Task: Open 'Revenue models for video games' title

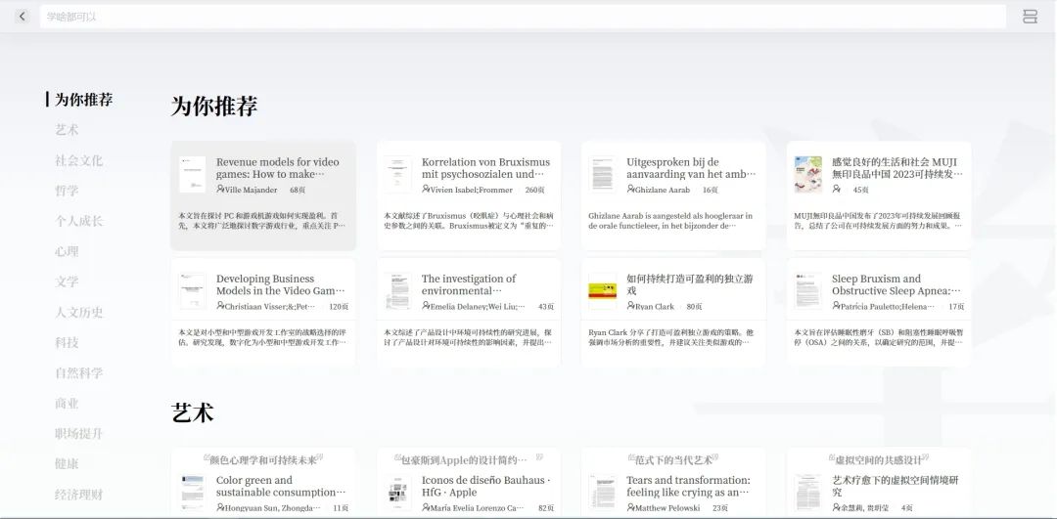Action: click(278, 167)
